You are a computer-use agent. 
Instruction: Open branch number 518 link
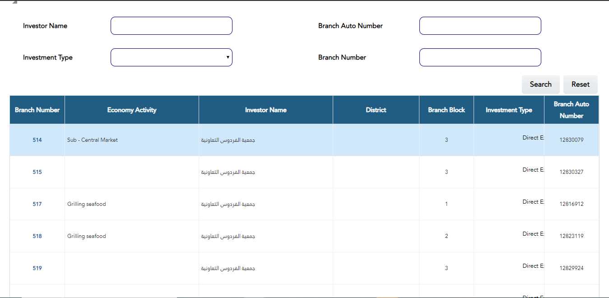click(37, 236)
